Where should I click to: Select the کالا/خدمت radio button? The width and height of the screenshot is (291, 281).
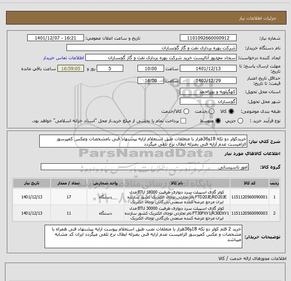186,111
